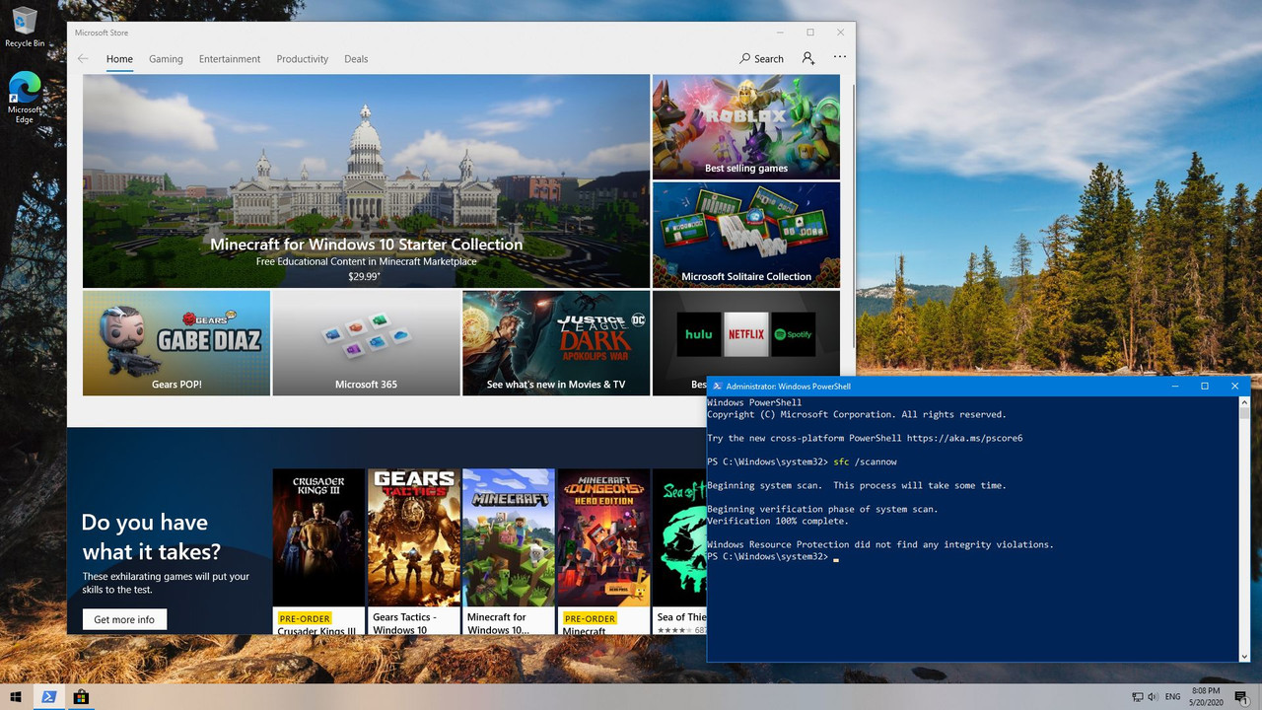Select the Crusader Kings III game cover
Viewport: 1262px width, 710px height.
point(318,537)
